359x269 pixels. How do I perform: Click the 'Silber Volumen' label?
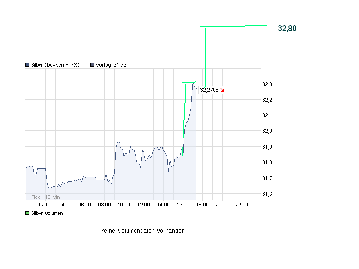(x=47, y=213)
